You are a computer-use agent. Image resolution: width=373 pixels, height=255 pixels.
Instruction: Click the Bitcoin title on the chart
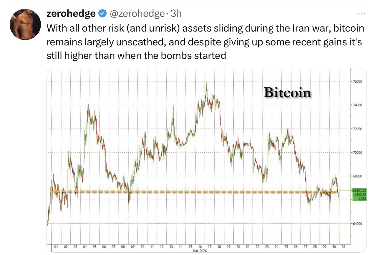tap(287, 93)
